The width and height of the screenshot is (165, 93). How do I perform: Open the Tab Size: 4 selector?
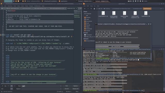(x=69, y=91)
